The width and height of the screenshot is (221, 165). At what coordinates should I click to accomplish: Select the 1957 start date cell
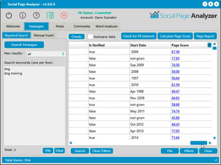pos(150,78)
